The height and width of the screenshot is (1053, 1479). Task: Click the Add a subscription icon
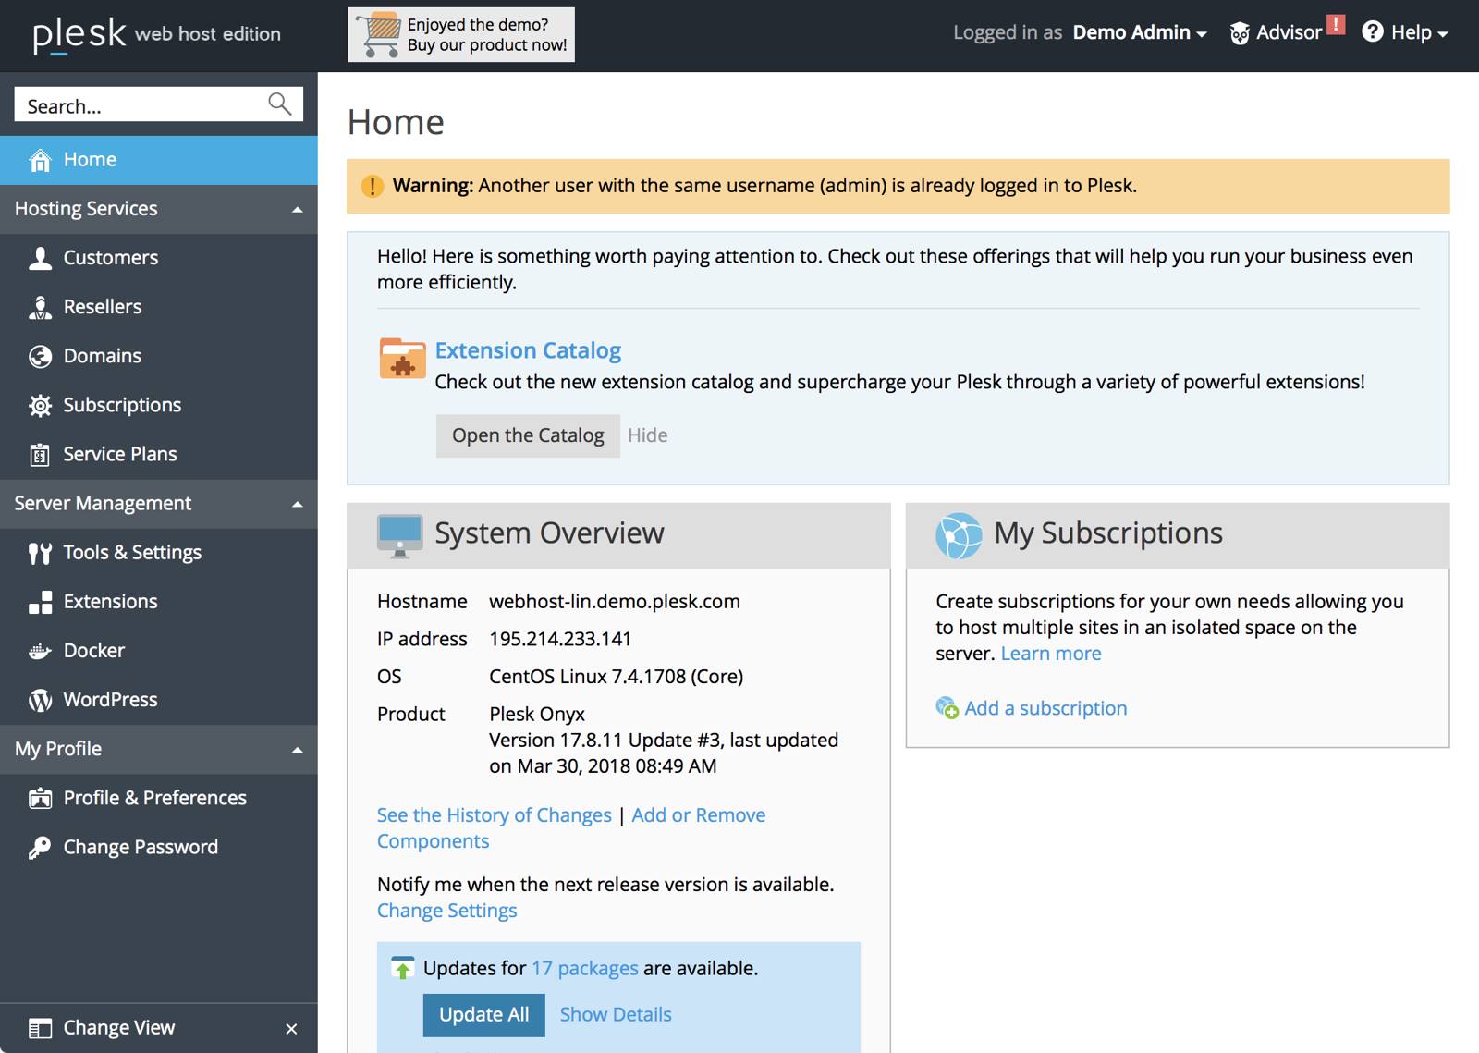(947, 708)
